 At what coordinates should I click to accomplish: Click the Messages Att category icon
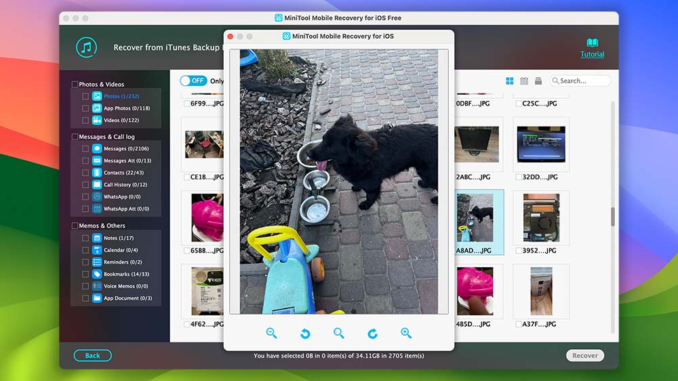97,160
